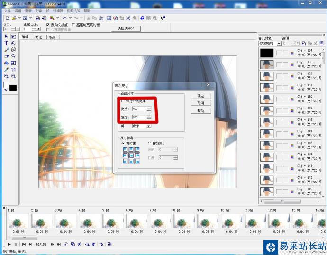Select the Pick arrow tool
The image size is (327, 255).
[x=6, y=36]
